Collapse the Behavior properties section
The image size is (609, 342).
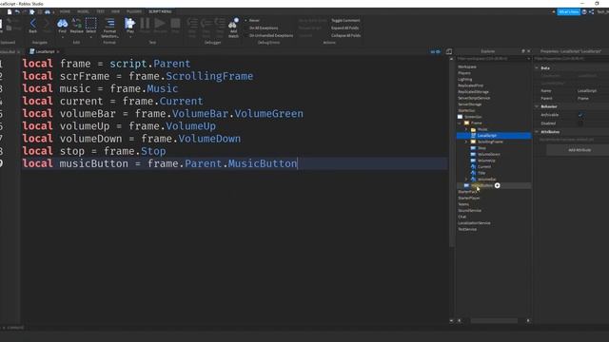pyautogui.click(x=537, y=106)
